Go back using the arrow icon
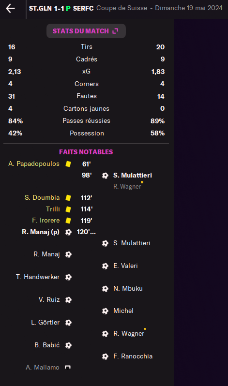Viewport: 228px width, 386px height. click(10, 8)
